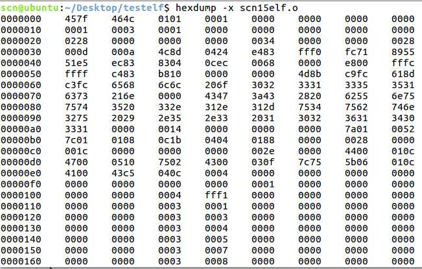Click the hex value 8955

tap(403, 52)
